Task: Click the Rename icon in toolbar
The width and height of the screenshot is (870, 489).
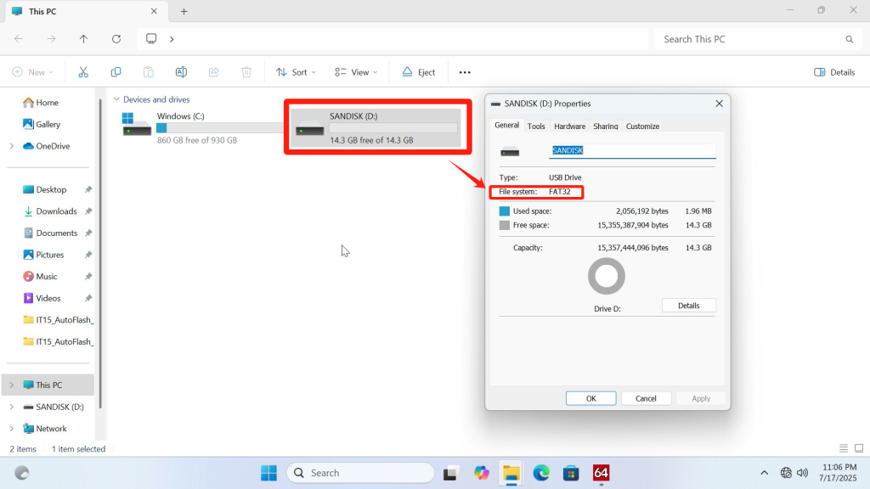Action: pos(181,72)
